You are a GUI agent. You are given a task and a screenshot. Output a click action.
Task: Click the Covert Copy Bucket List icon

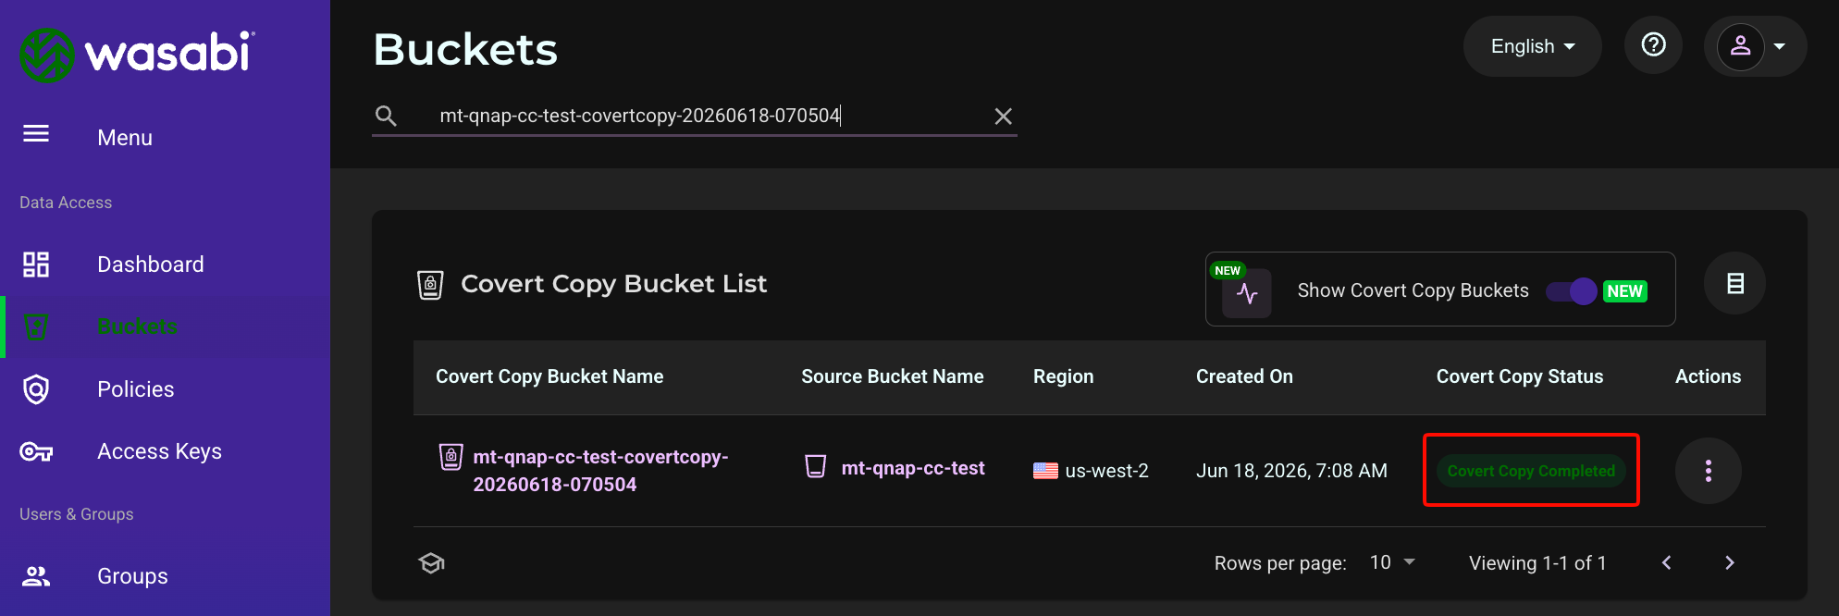tap(430, 285)
